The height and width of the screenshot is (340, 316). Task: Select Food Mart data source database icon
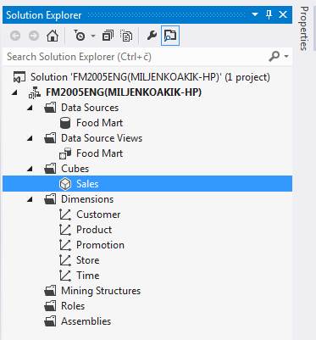coord(65,123)
